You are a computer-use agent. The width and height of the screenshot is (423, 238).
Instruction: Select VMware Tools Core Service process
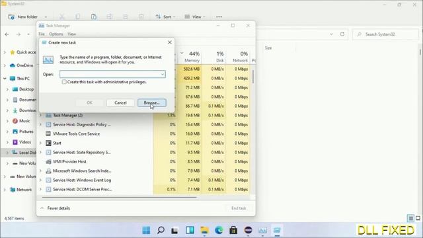pos(77,134)
